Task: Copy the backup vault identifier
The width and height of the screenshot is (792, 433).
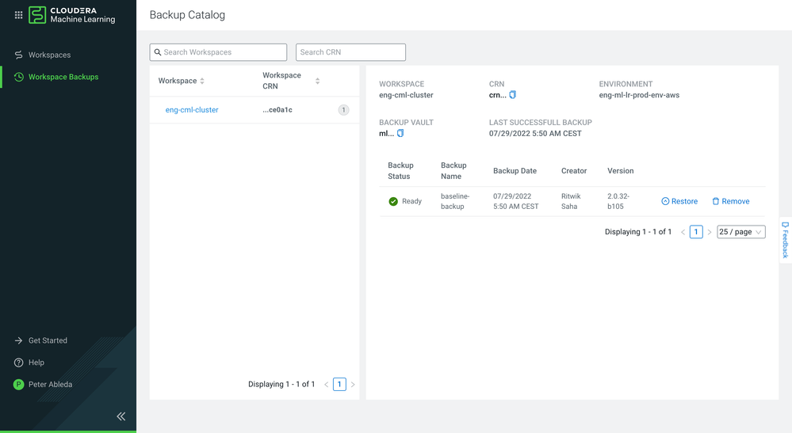Action: click(400, 134)
